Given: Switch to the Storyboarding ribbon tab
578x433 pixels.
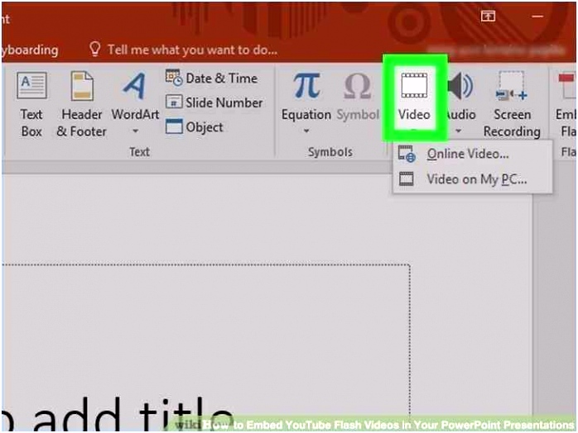Looking at the screenshot, I should click(x=30, y=50).
